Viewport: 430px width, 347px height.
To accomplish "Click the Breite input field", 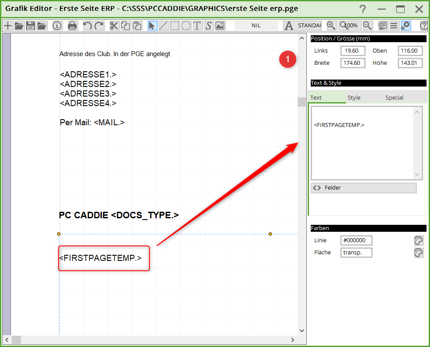I will (351, 63).
